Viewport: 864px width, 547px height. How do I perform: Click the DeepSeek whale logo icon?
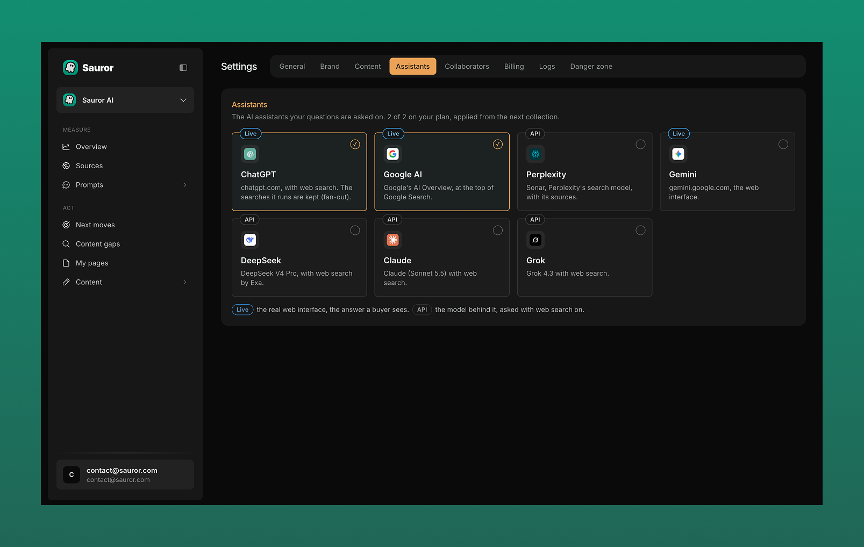tap(250, 240)
